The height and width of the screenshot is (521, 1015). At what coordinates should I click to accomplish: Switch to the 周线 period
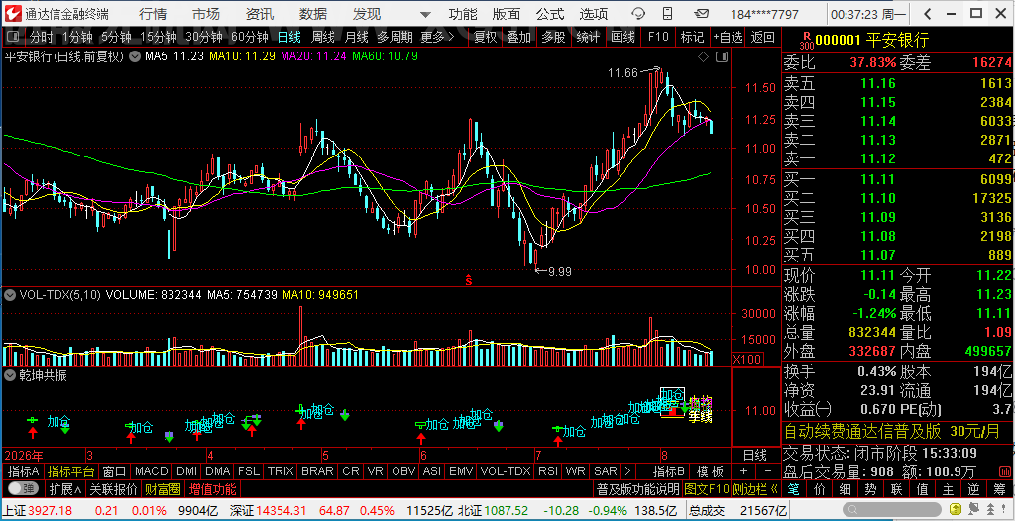[322, 38]
